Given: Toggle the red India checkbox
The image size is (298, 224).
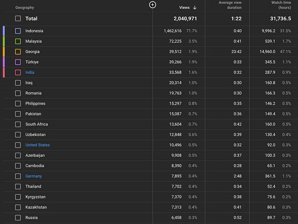Looking at the screenshot, I should [18, 72].
